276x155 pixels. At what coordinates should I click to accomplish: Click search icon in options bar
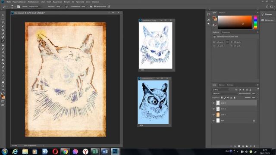[267, 6]
